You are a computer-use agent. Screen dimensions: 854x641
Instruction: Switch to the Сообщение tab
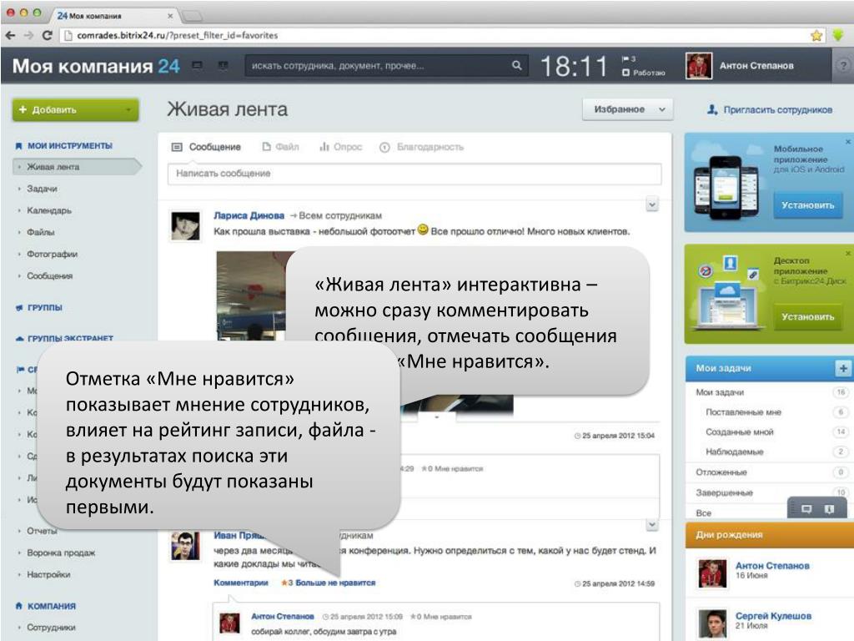pos(207,147)
